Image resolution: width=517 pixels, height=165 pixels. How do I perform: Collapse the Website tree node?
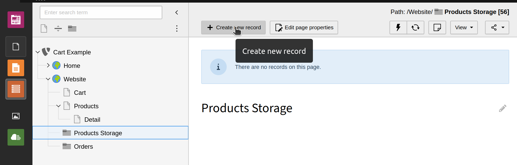tap(48, 79)
